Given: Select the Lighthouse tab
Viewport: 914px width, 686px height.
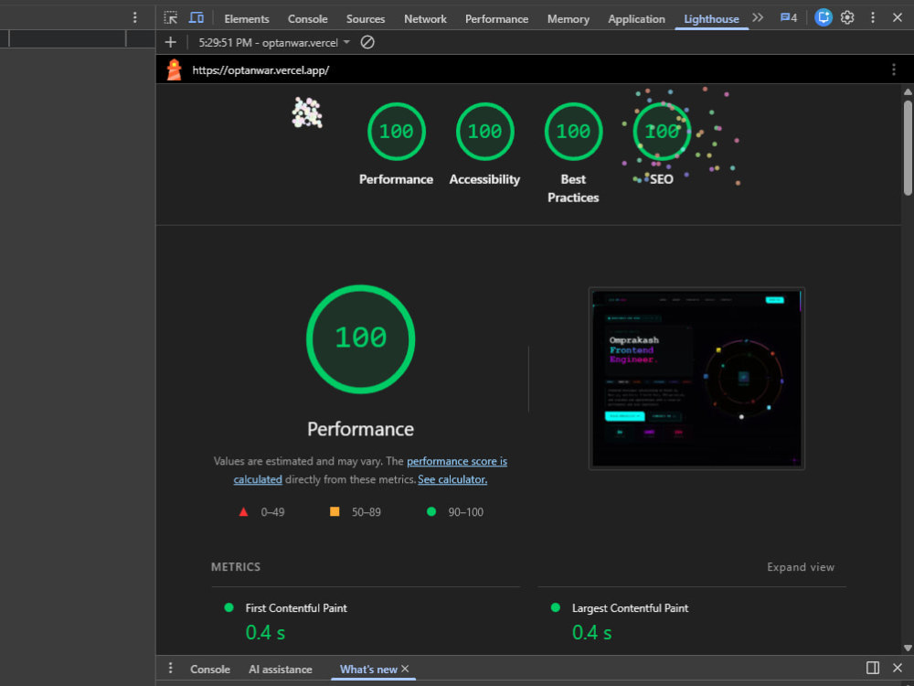Looking at the screenshot, I should (x=711, y=18).
